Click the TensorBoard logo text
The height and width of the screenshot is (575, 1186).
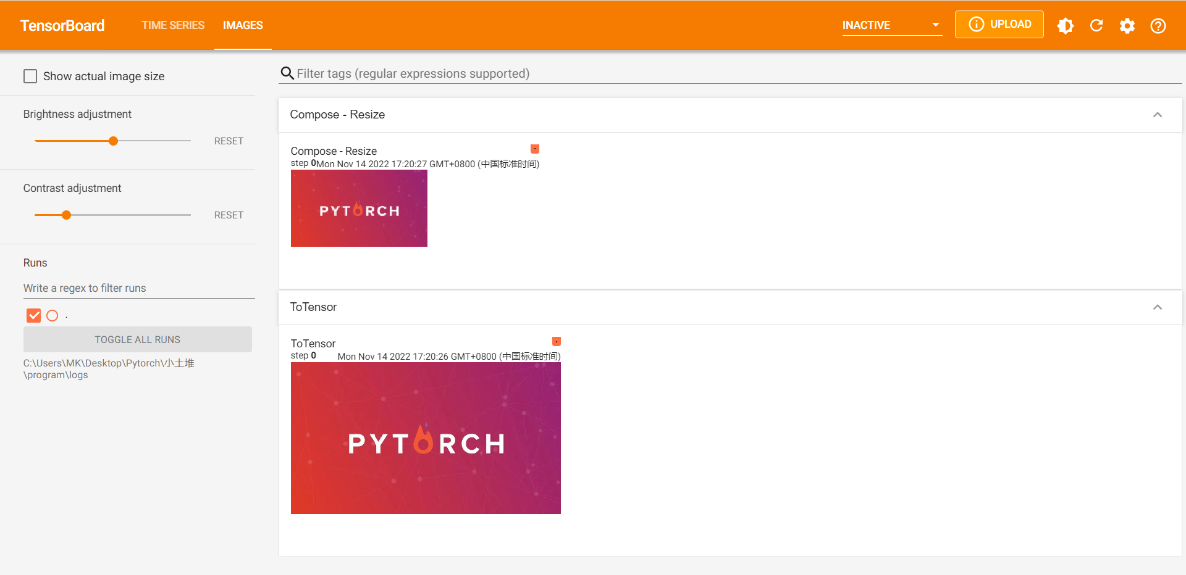(x=62, y=25)
